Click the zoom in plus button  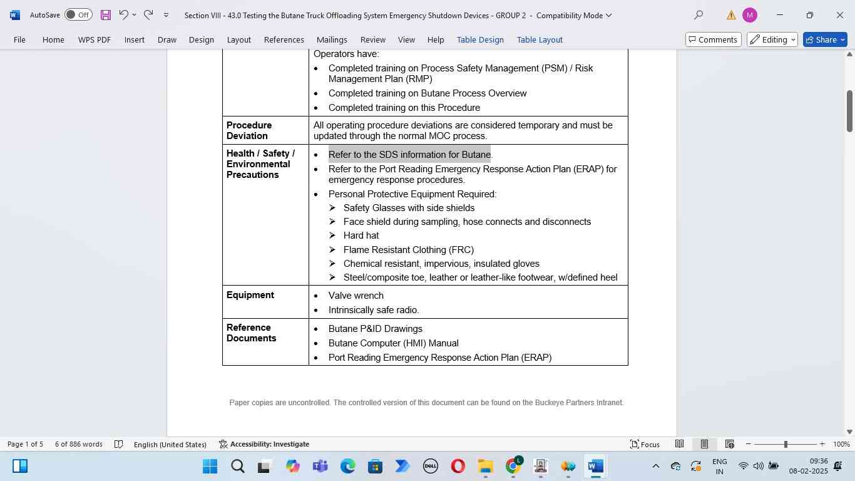click(x=822, y=444)
